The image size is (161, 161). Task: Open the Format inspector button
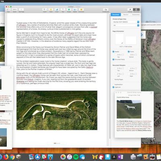click(130, 10)
